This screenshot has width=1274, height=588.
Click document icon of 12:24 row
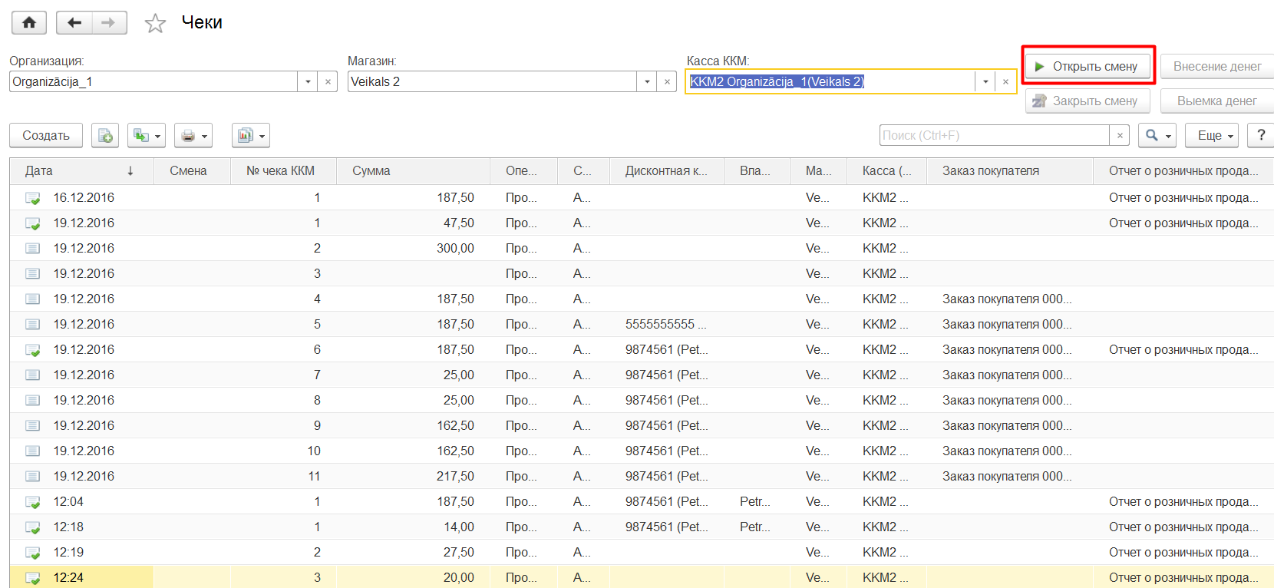click(x=33, y=578)
